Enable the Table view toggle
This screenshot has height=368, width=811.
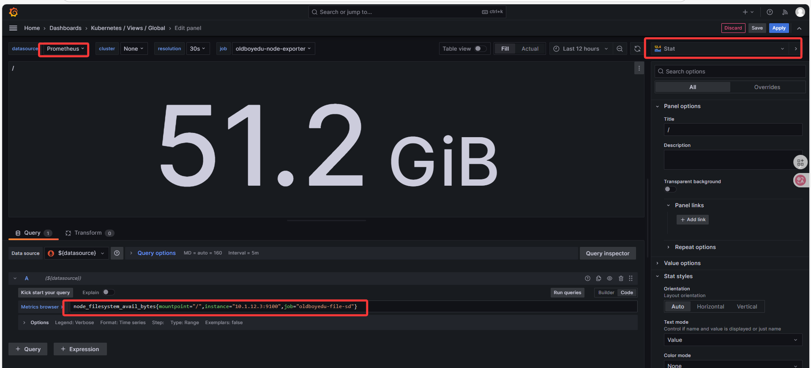(x=481, y=49)
